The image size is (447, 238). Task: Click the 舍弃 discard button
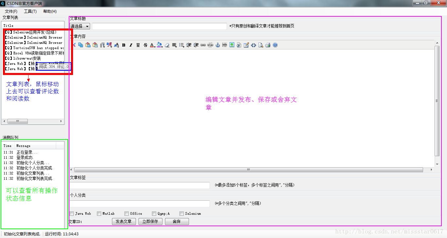tap(177, 222)
